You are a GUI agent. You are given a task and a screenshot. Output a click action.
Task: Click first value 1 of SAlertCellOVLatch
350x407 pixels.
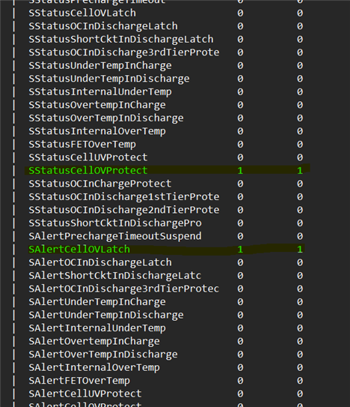[x=240, y=249]
